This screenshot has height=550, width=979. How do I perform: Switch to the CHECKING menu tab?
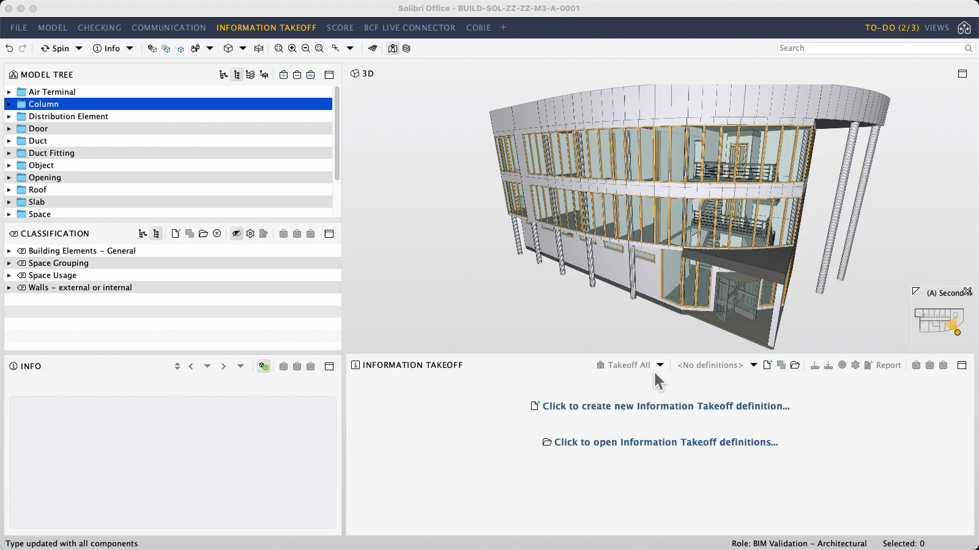click(x=99, y=28)
